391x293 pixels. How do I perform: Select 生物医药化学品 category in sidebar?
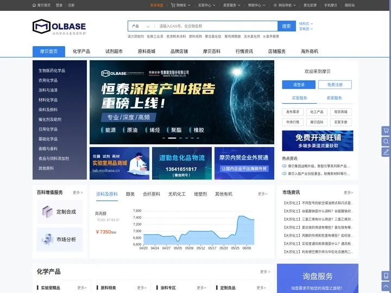(52, 71)
